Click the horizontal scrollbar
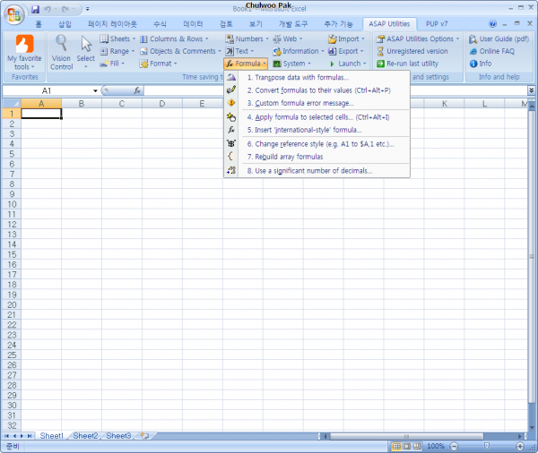Screen dimensions: 538x453 (406, 436)
